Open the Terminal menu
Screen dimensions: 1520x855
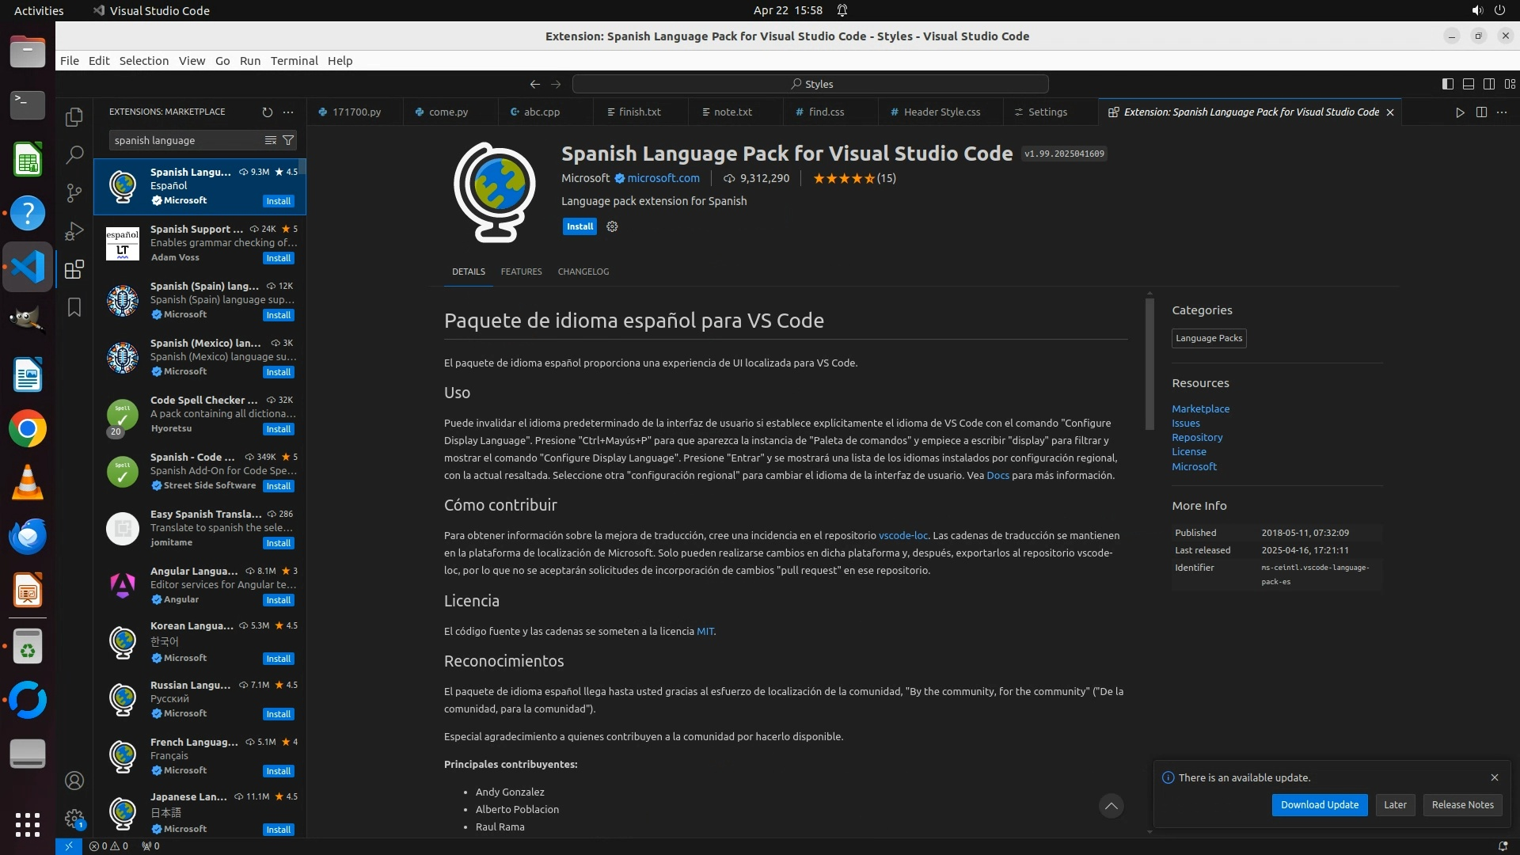294,61
